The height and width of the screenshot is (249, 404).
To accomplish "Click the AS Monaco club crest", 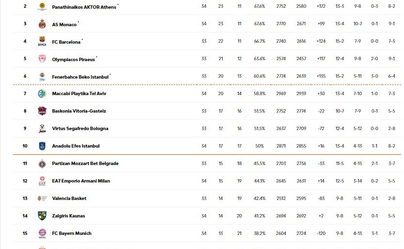I will 42,24.
